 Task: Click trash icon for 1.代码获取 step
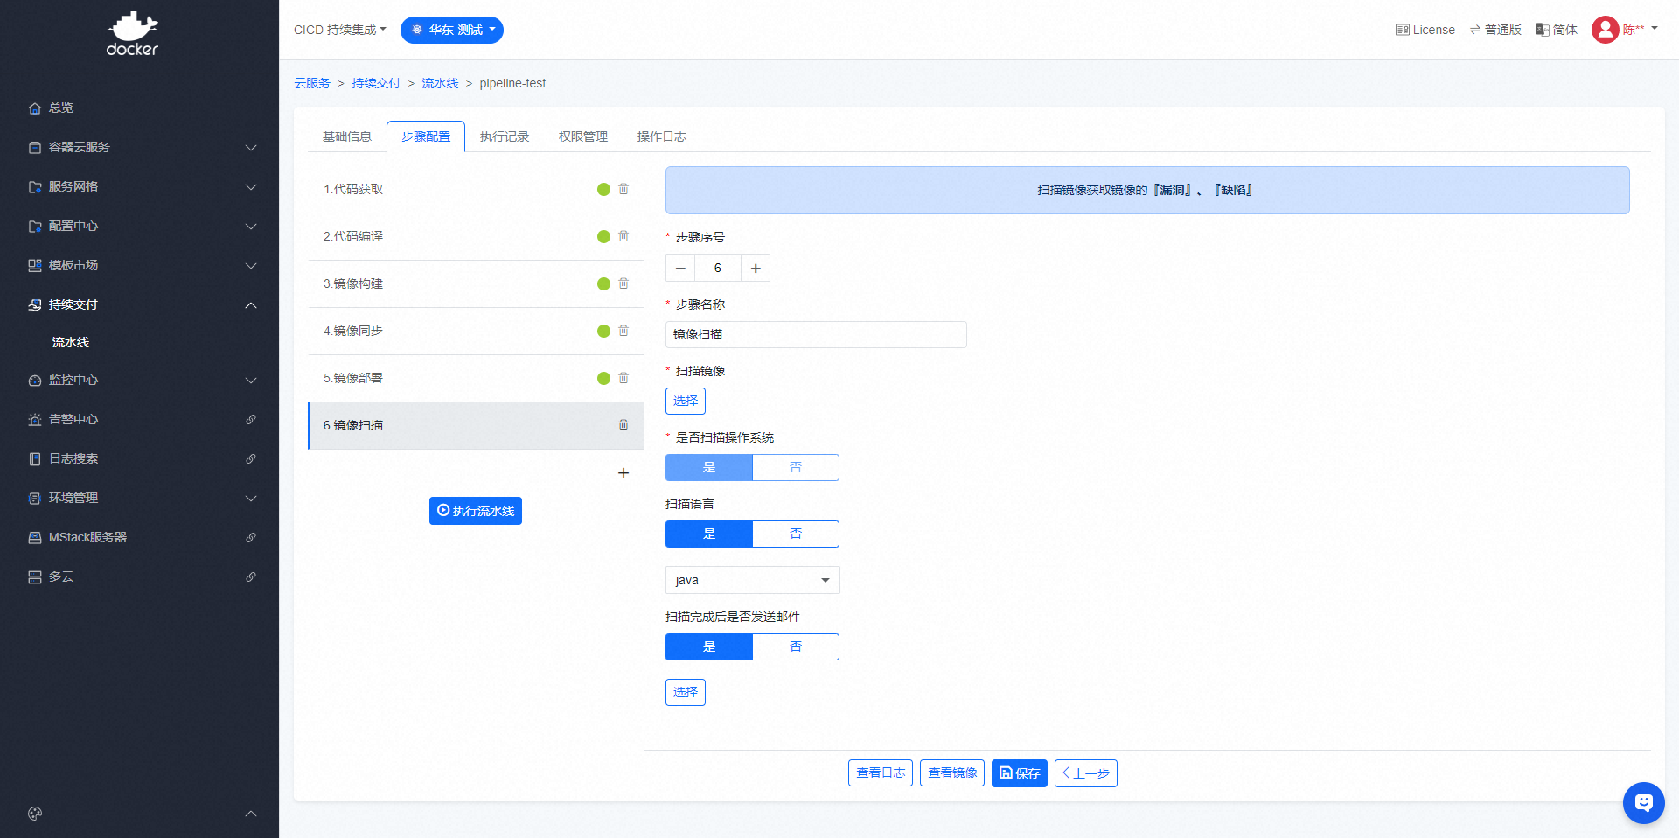point(624,189)
